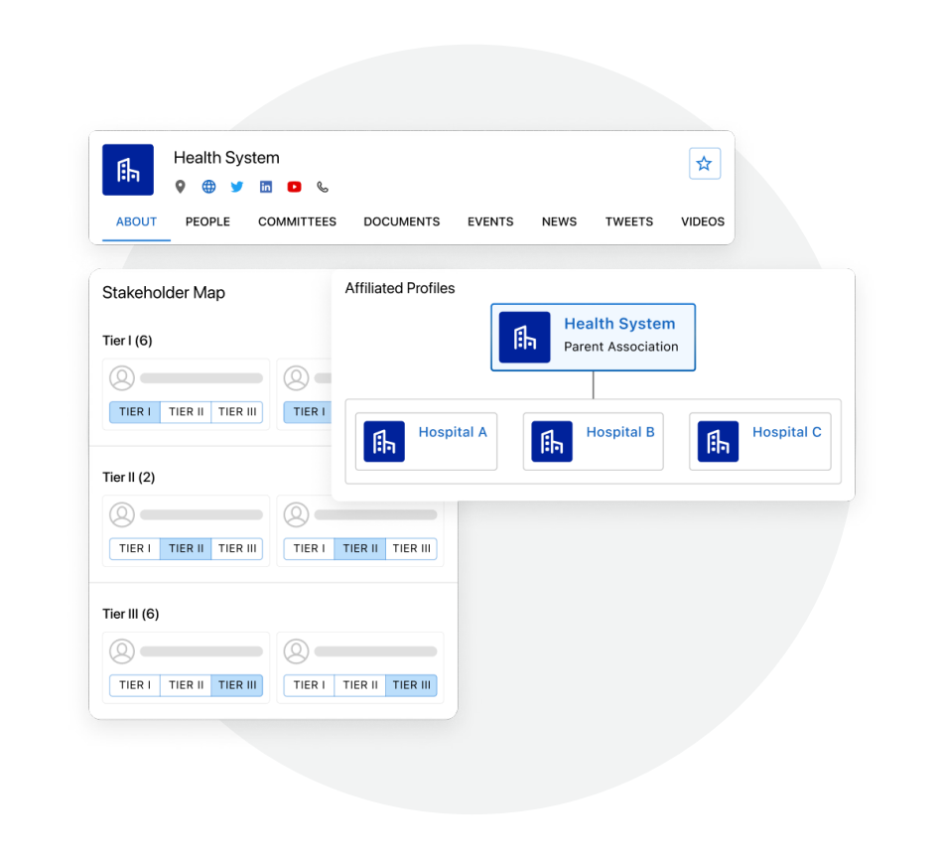The height and width of the screenshot is (866, 943).
Task: Click the Health System building logo in header
Action: coord(128,170)
